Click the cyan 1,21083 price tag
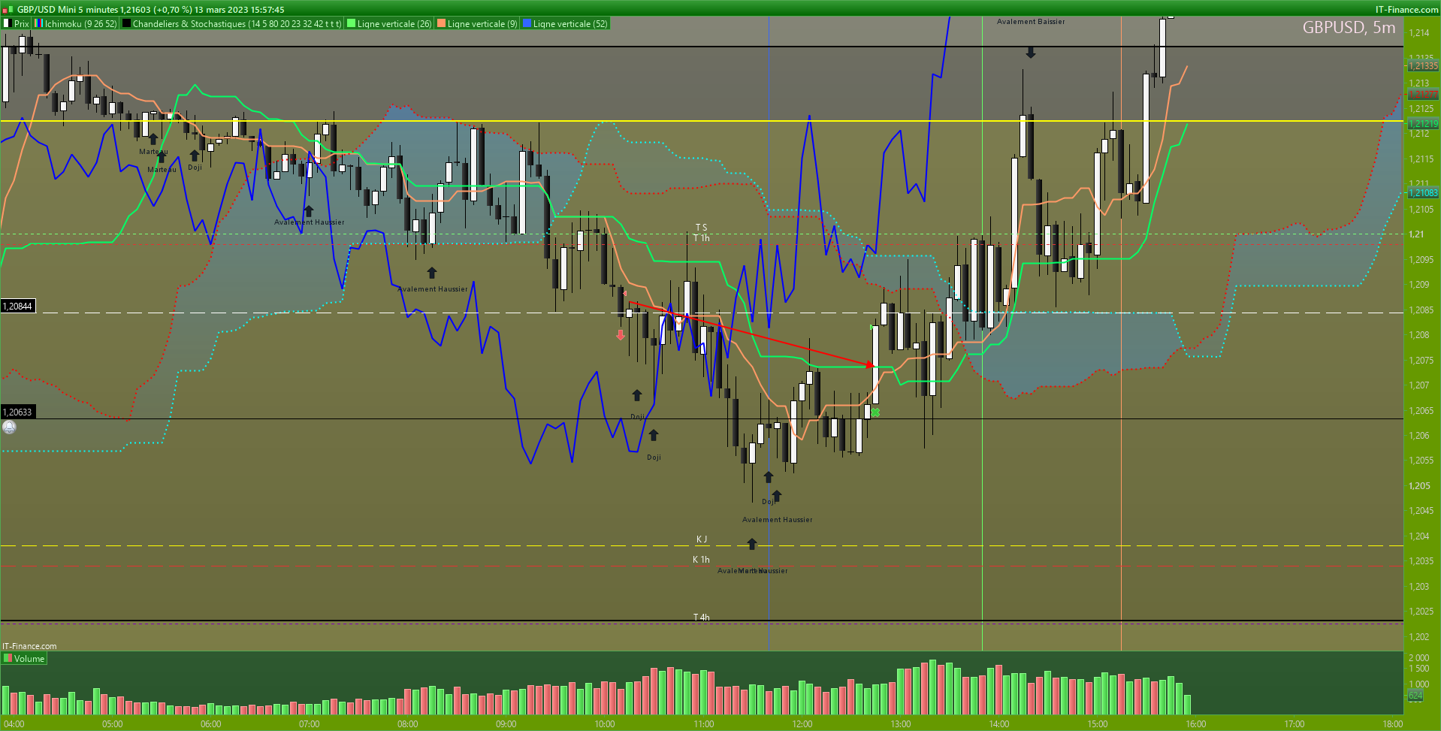The width and height of the screenshot is (1441, 731). [x=1423, y=193]
